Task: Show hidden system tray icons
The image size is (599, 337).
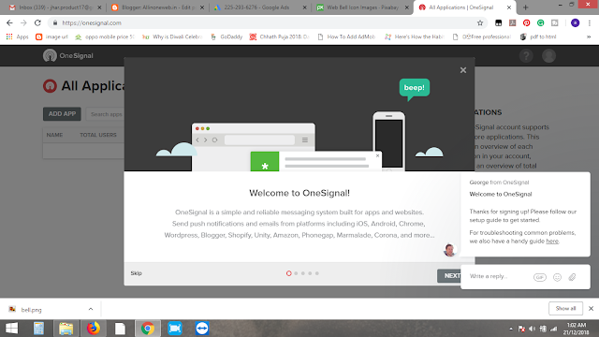Action: [x=511, y=329]
